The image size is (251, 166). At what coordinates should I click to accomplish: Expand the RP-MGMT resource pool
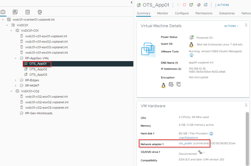[x=15, y=85]
